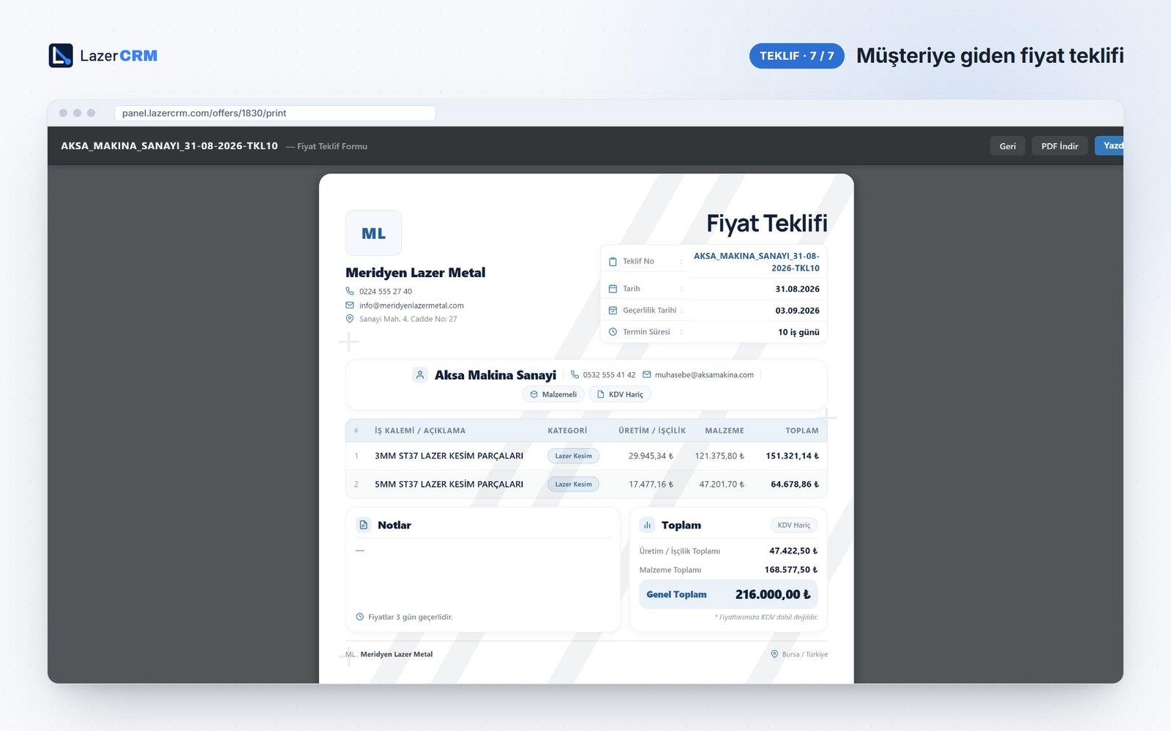This screenshot has width=1171, height=731.
Task: Click the email muhasebe@aksamakina.com
Action: coord(704,375)
